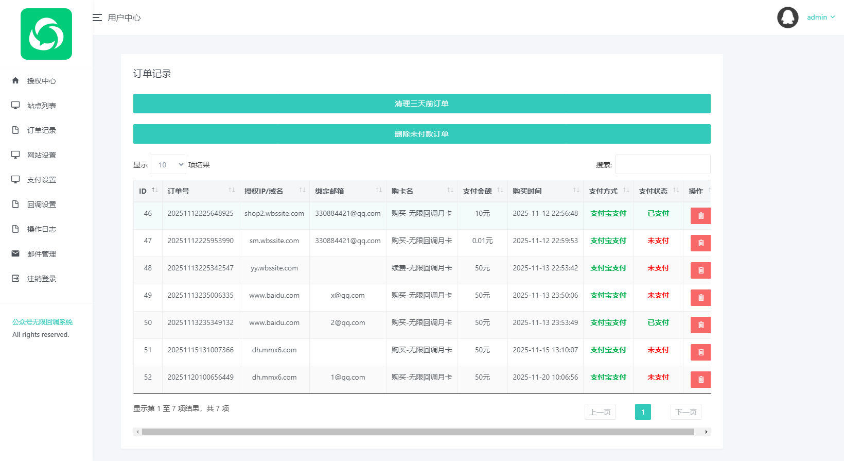
Task: Click amount 0.01元 cell
Action: pyautogui.click(x=483, y=241)
